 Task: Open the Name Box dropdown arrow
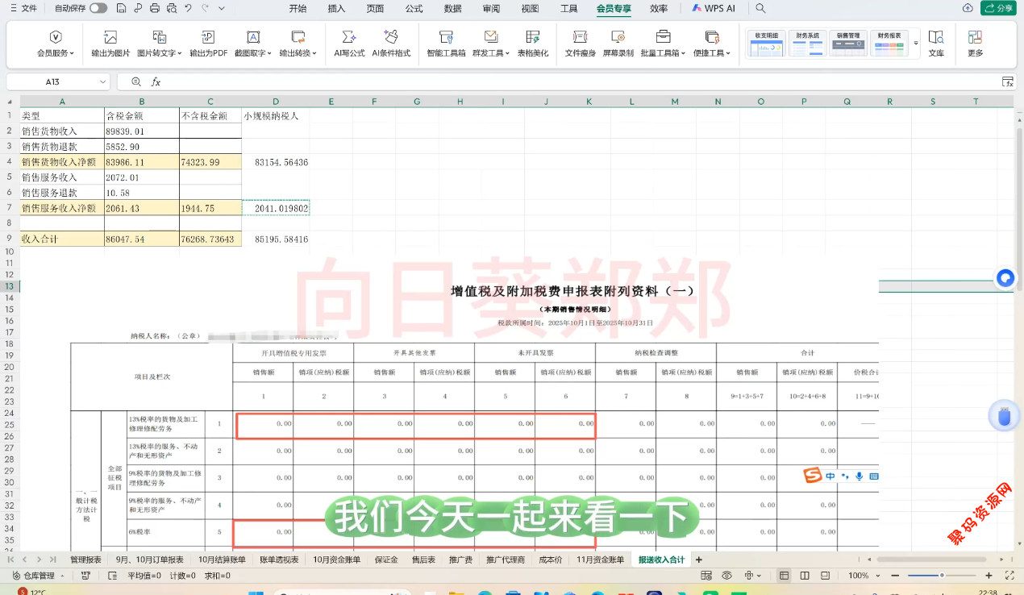(103, 82)
